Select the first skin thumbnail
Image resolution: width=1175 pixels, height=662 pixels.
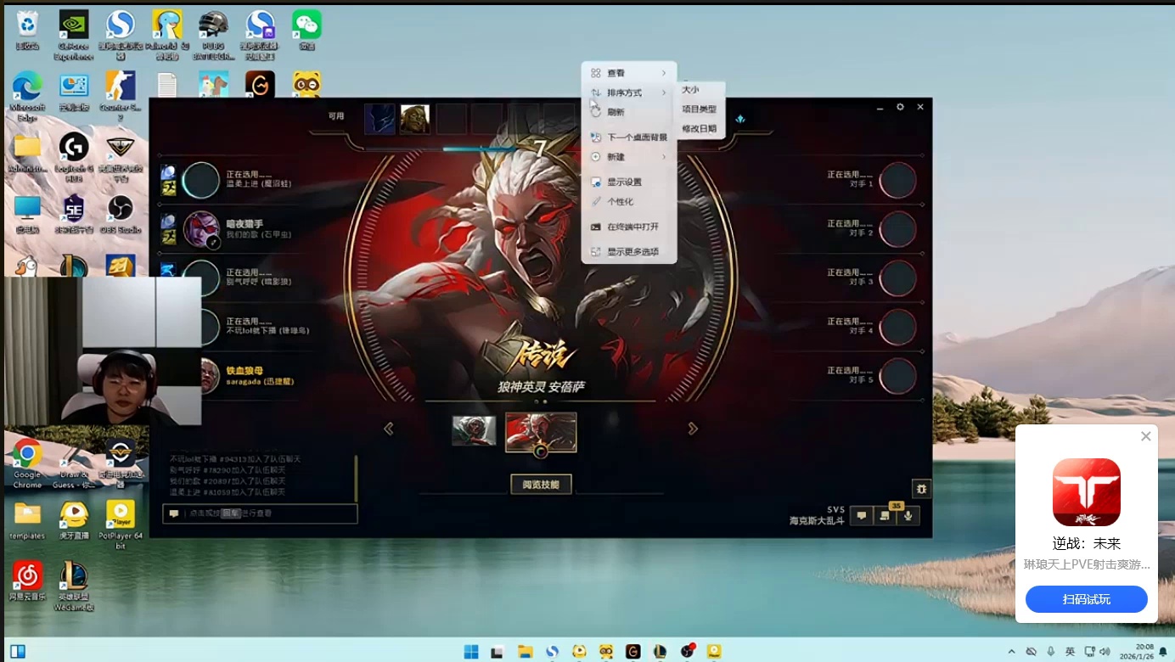coord(474,430)
